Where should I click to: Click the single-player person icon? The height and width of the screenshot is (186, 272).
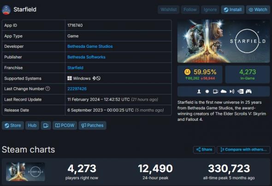(x=199, y=91)
